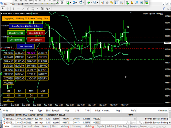171x128 pixels.
Task: Click the Close All Orders button
Action: pyautogui.click(x=26, y=46)
